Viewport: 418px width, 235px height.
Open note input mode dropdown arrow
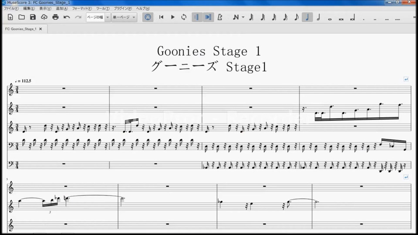coord(243,17)
